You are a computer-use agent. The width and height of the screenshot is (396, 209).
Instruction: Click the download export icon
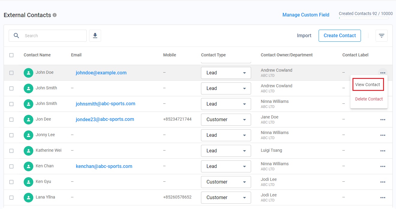click(x=95, y=36)
